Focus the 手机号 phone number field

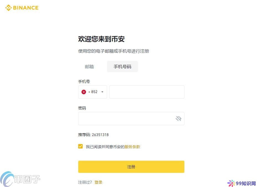point(146,92)
